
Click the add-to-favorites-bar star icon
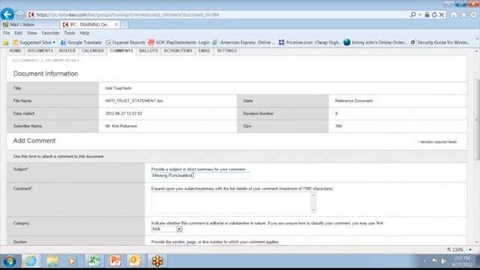pos(6,43)
